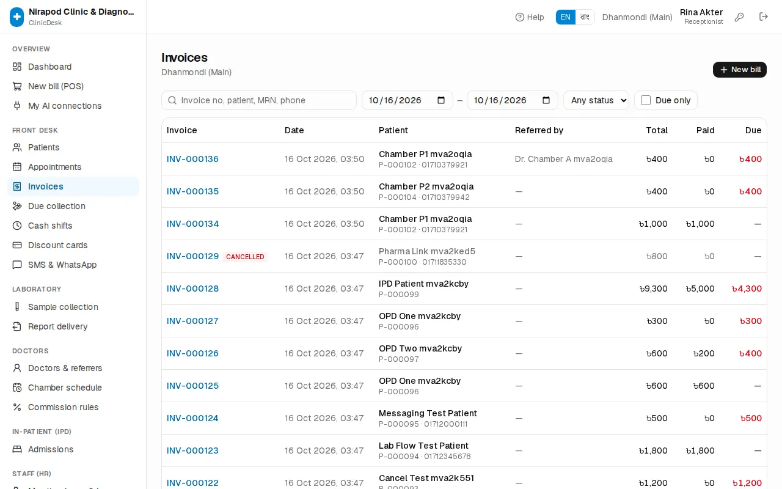782x489 pixels.
Task: Click the key icon in top bar
Action: [739, 17]
